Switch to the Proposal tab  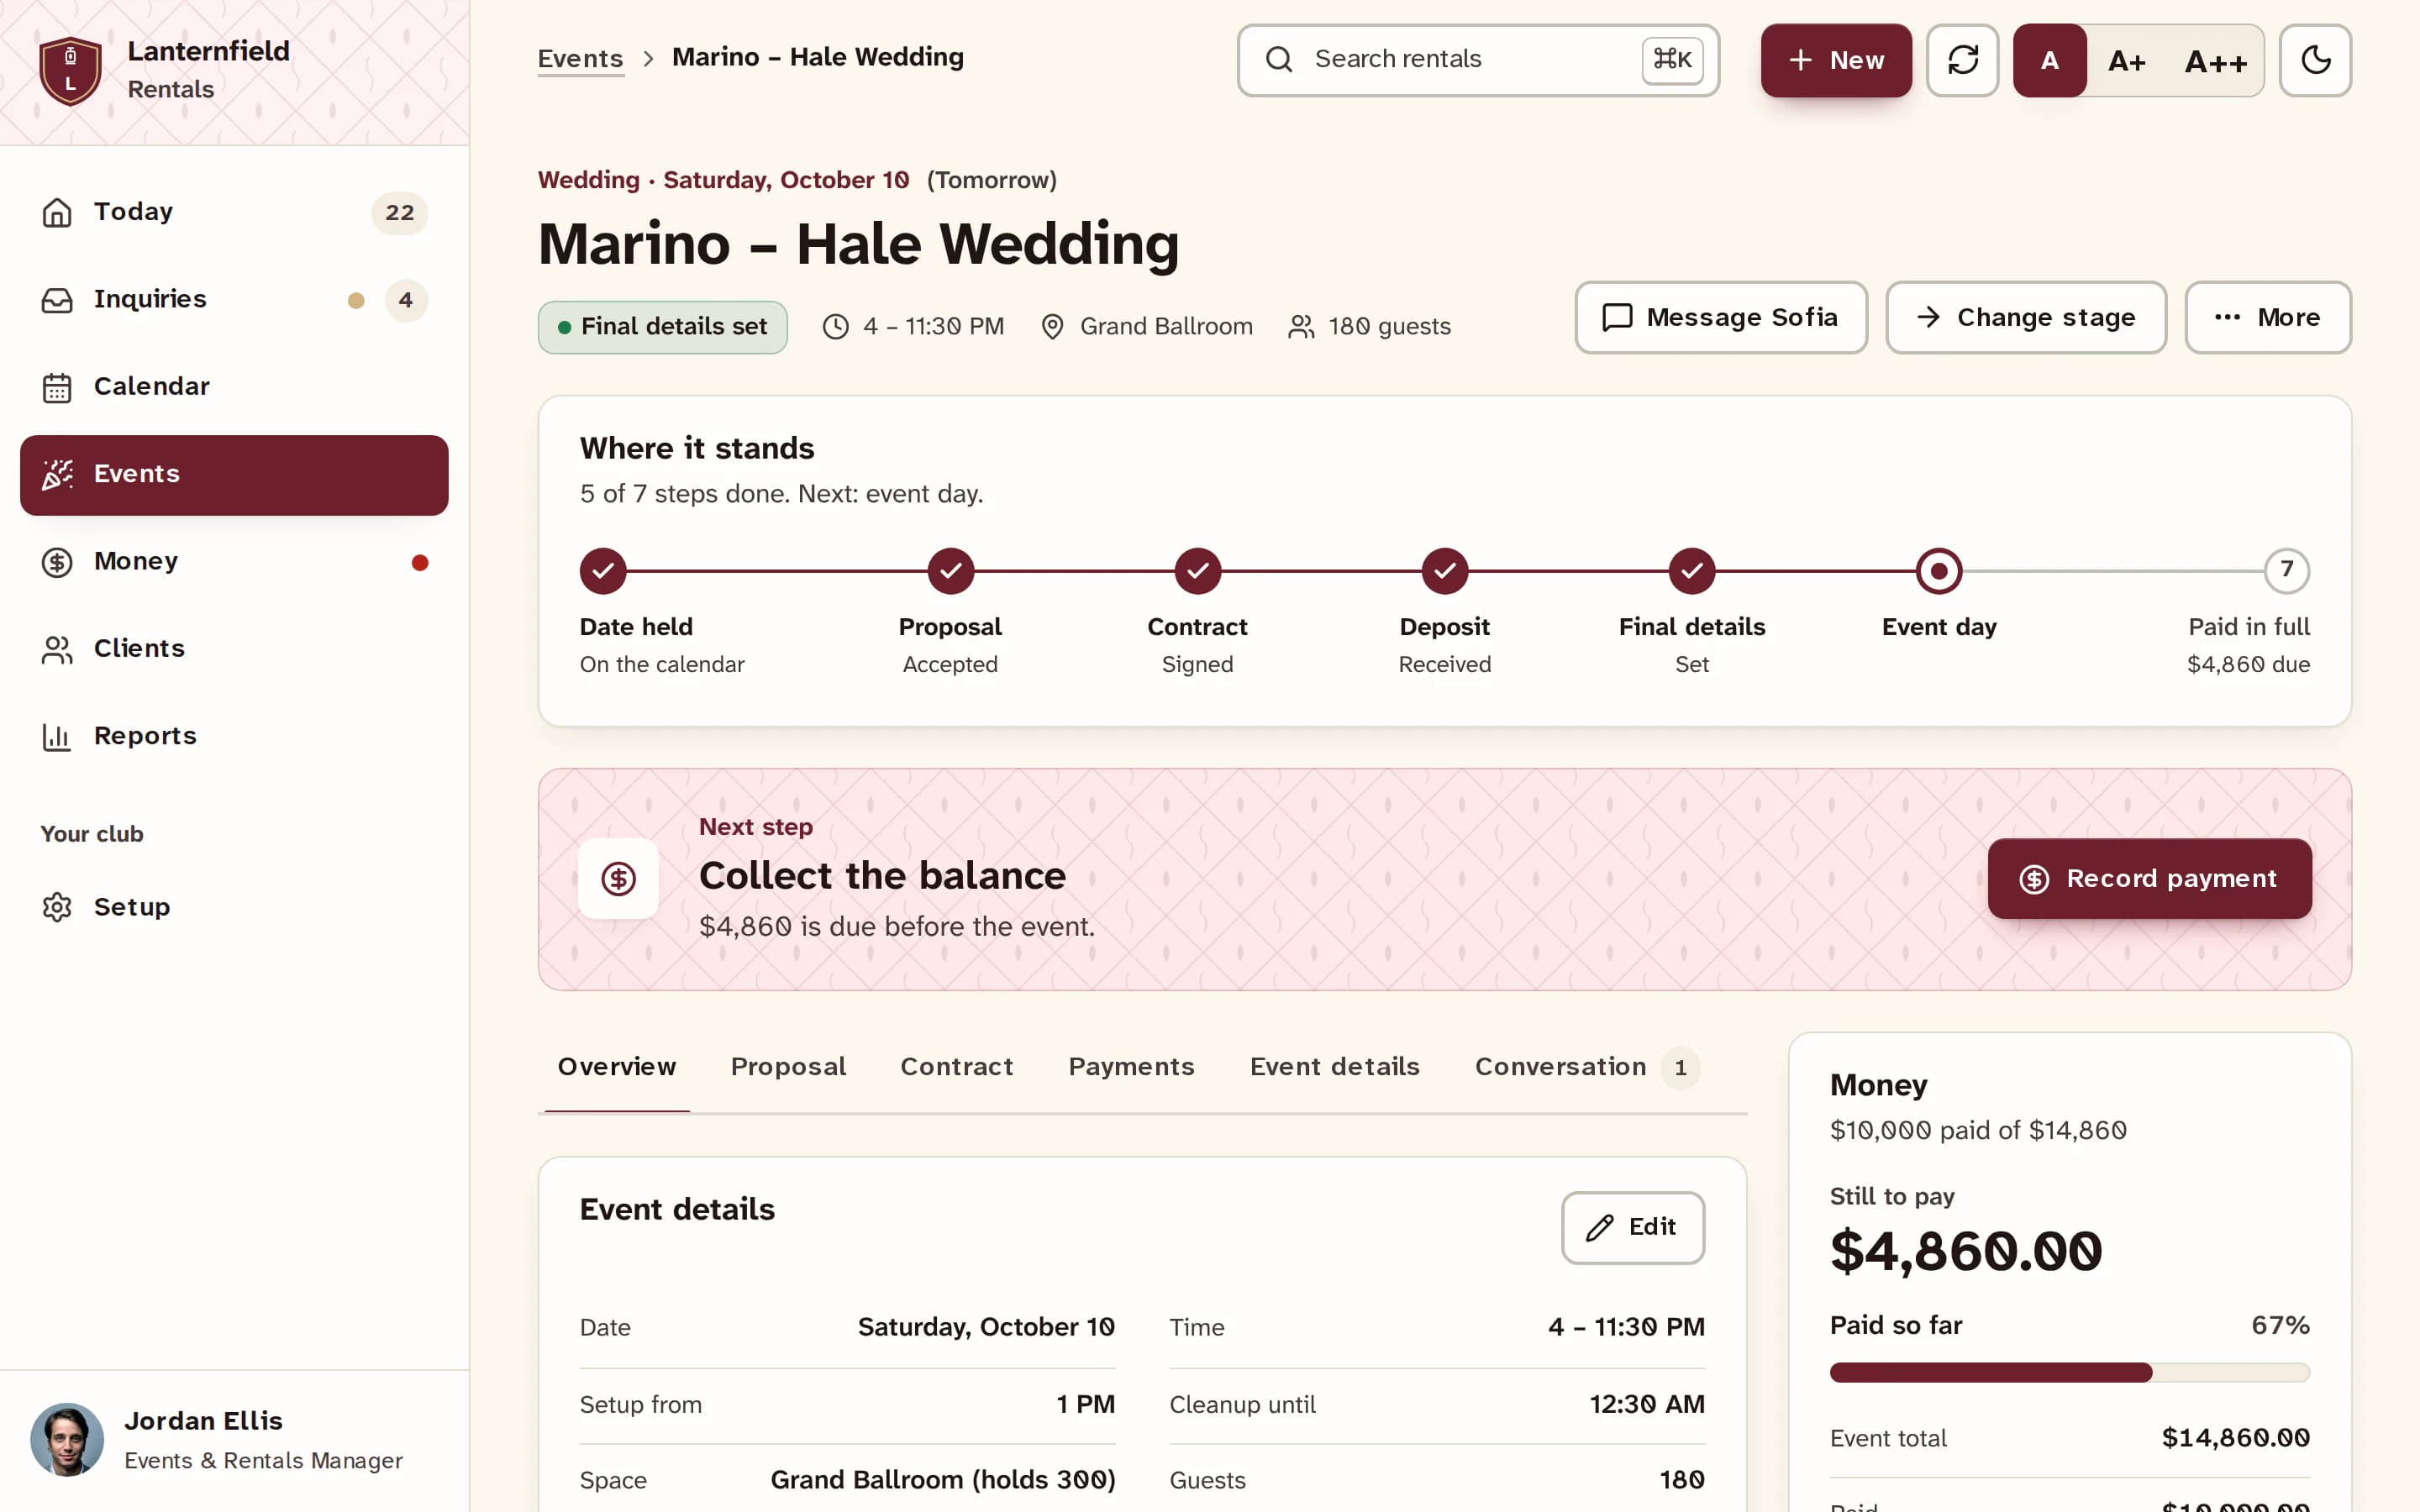[x=788, y=1067]
